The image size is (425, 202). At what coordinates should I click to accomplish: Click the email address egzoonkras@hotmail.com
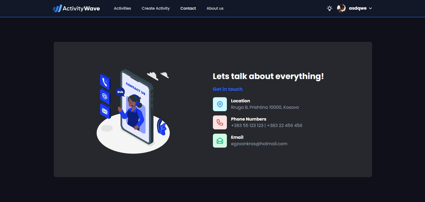[x=259, y=144]
